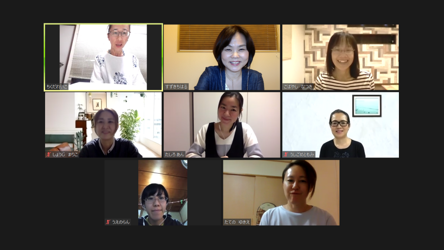This screenshot has width=444, height=250.
Task: Click the たての ゆきえ name label
Action: point(237,222)
